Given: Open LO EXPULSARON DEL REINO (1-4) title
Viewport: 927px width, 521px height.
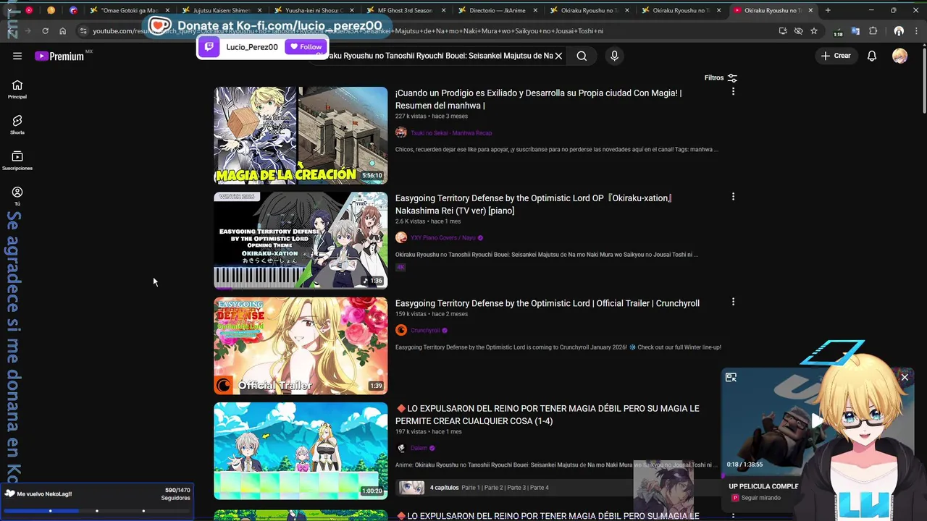Looking at the screenshot, I should click(548, 415).
